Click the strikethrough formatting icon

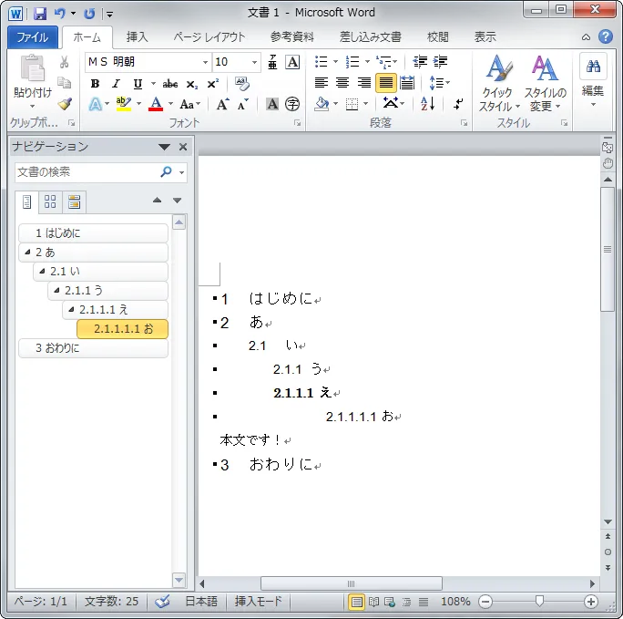pos(170,84)
